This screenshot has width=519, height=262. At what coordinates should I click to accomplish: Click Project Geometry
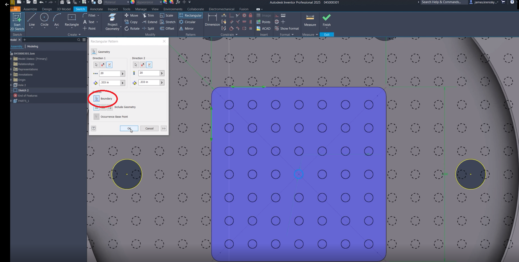112,22
